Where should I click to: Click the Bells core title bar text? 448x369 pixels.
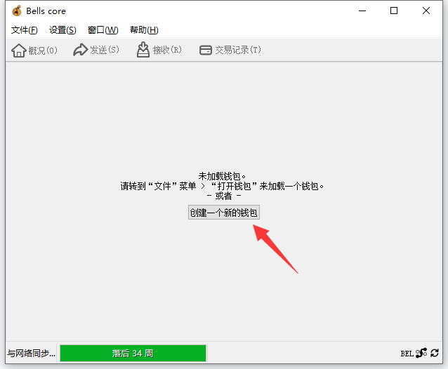point(46,11)
